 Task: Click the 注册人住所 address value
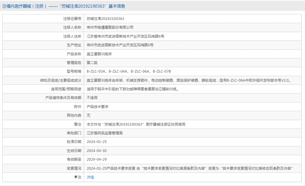click(x=125, y=36)
